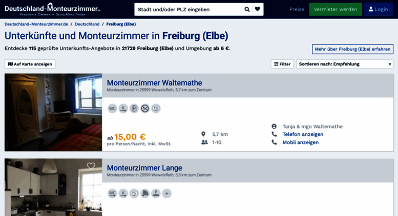Click Mehr über Freiburg (Elbe) erfahren

pyautogui.click(x=352, y=49)
